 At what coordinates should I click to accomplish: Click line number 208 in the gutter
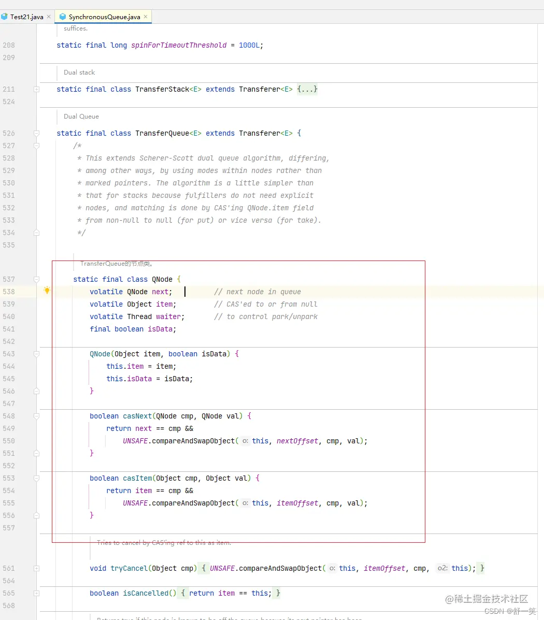pos(9,45)
